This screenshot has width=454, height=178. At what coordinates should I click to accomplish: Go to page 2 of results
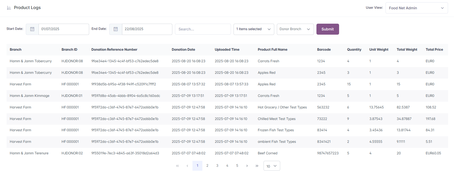pos(207,166)
